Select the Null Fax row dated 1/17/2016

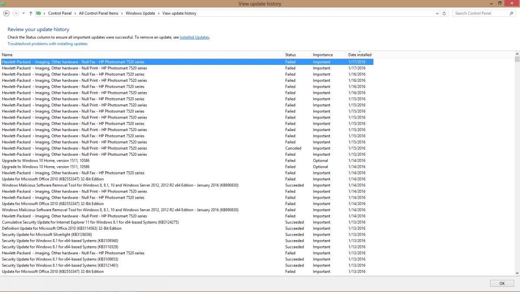coord(187,62)
